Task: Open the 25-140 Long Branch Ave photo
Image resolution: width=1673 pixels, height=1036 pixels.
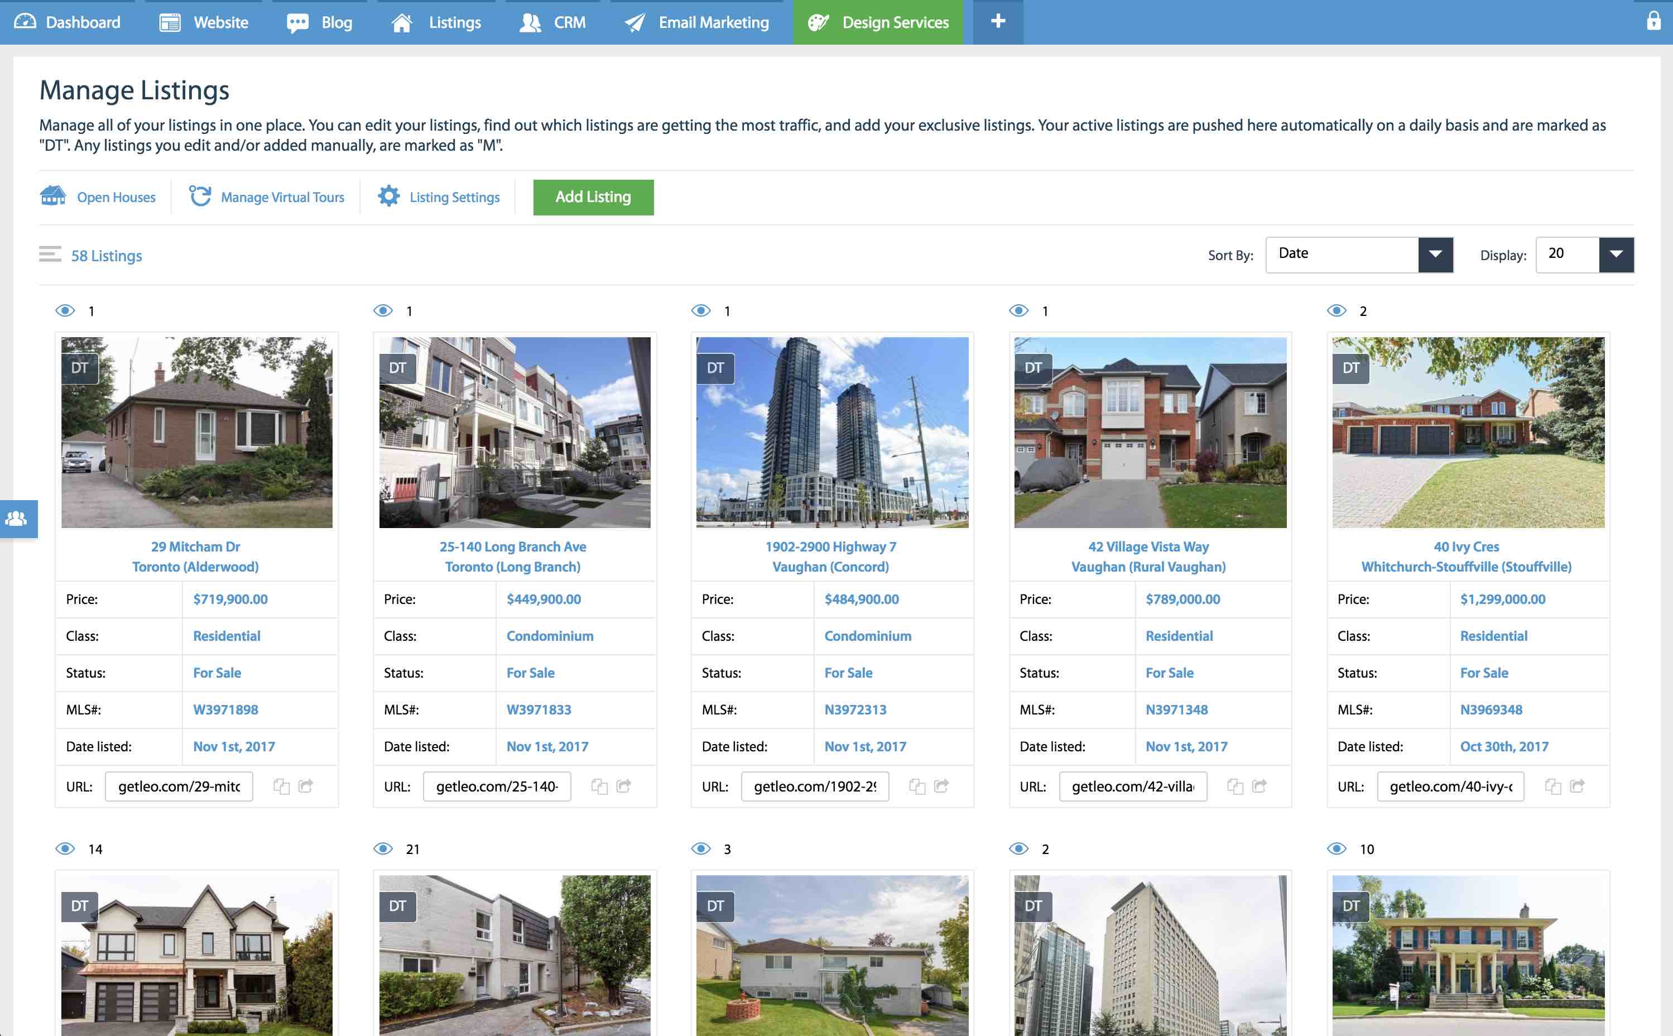Action: pos(515,431)
